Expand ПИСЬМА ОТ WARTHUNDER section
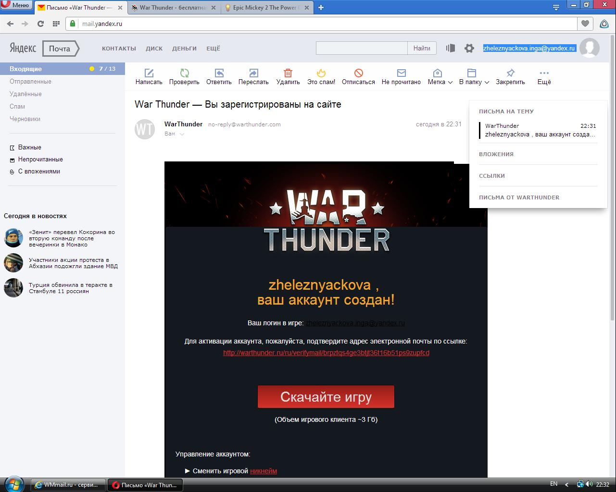The image size is (616, 492). coord(519,197)
